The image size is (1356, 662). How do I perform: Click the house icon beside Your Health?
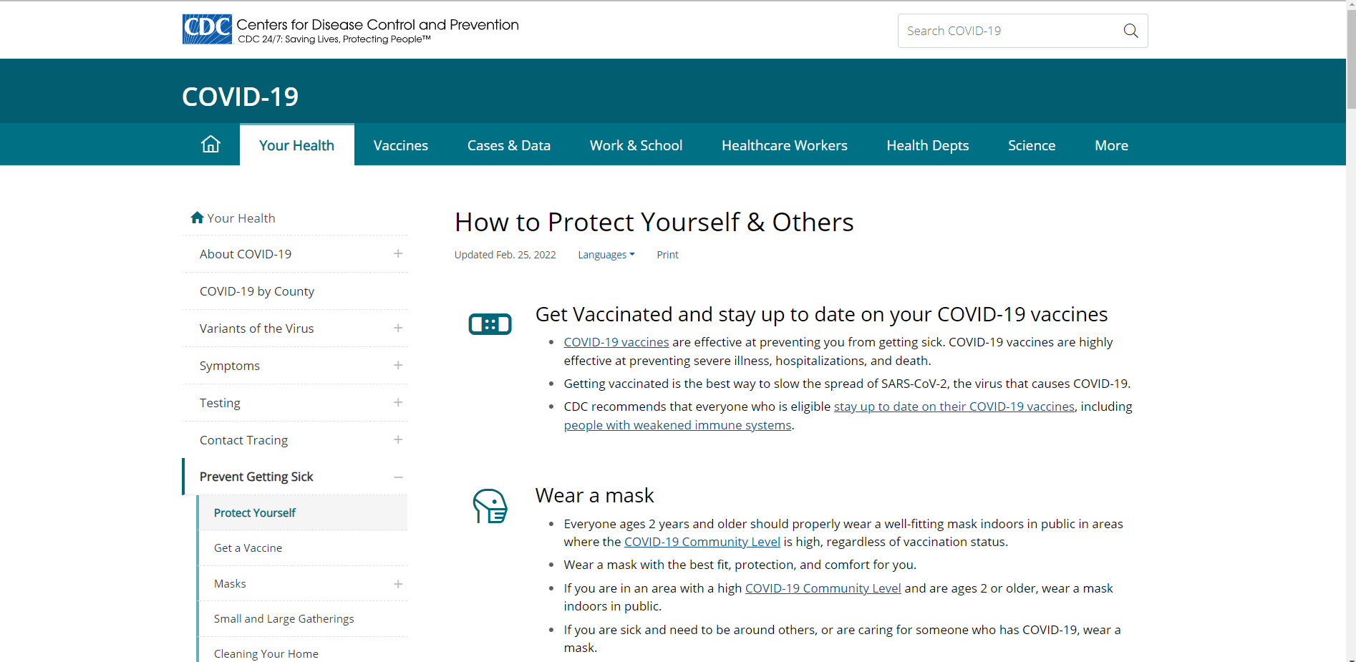(197, 218)
